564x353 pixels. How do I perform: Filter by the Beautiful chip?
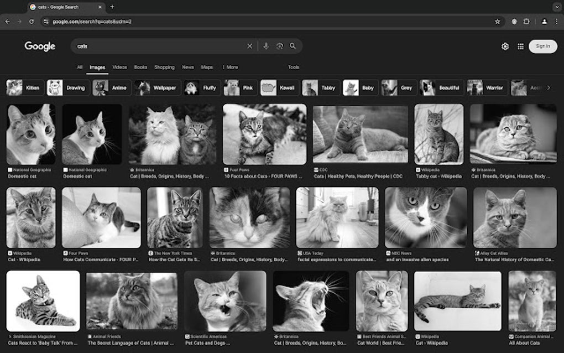tap(442, 88)
